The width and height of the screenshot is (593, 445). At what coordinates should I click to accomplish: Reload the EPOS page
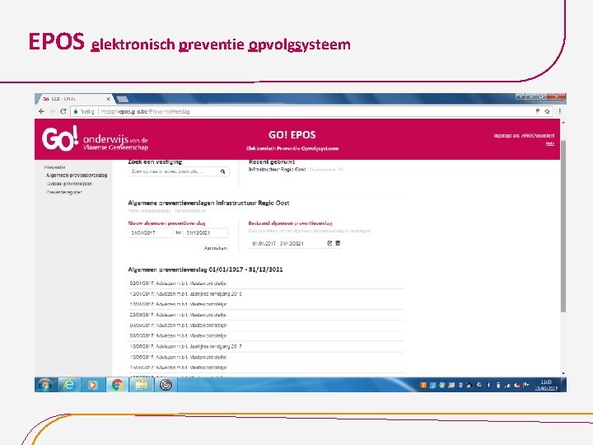pos(63,111)
